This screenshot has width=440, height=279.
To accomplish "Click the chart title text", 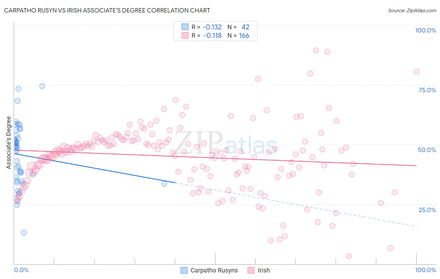I will (x=107, y=10).
